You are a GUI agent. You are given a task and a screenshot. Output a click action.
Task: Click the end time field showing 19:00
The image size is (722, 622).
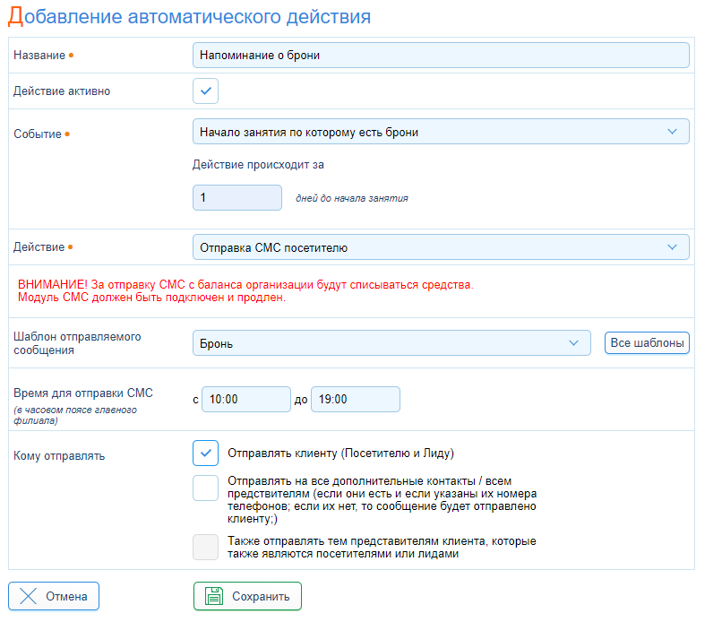356,400
